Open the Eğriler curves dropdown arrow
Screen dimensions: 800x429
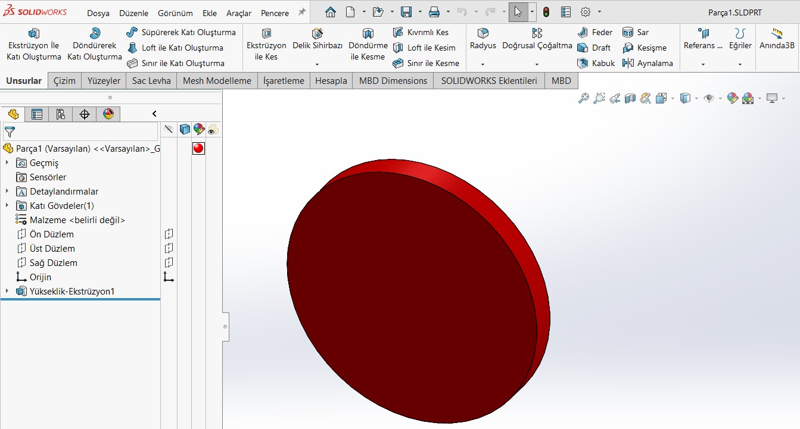point(740,64)
